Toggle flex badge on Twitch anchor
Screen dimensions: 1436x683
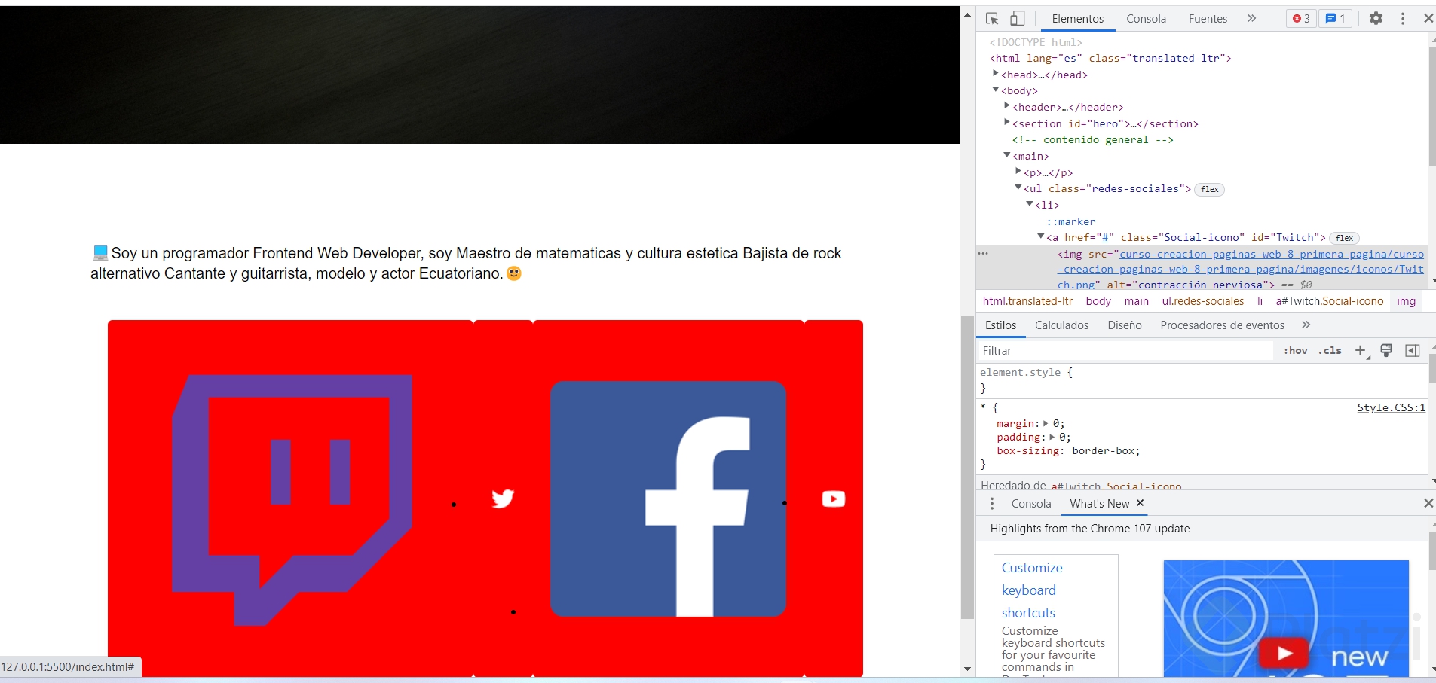1344,238
